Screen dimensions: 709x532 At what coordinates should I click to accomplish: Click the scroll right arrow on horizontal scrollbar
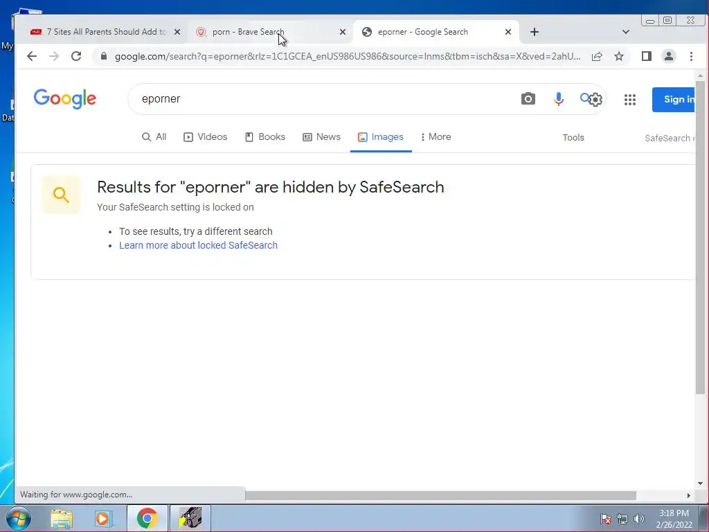[689, 495]
